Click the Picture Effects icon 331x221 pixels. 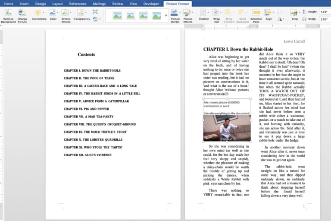point(187,13)
